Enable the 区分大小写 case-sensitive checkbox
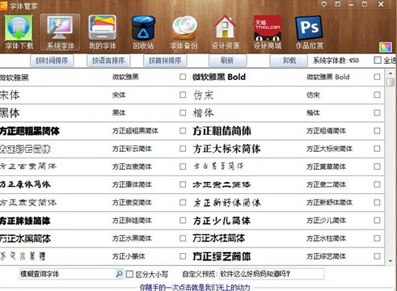Viewport: 397px width, 291px height. (129, 274)
